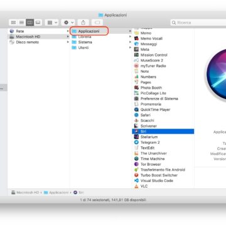Switch to list view in toolbar

point(21,23)
